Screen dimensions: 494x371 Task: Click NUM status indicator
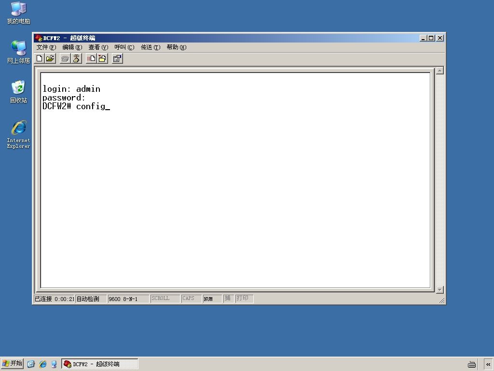[212, 299]
